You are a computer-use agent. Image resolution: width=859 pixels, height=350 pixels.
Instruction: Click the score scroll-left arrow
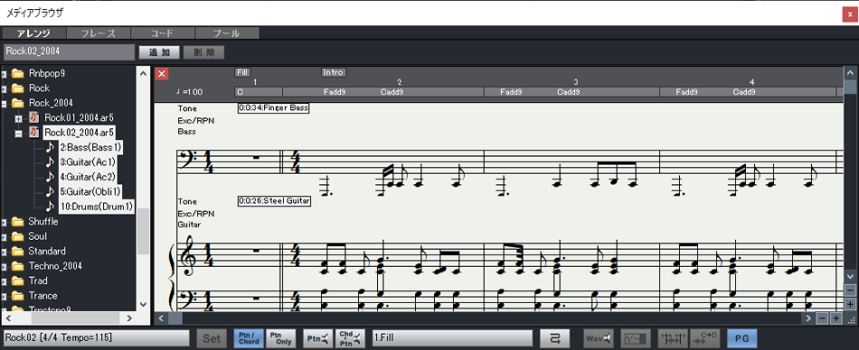click(x=161, y=318)
